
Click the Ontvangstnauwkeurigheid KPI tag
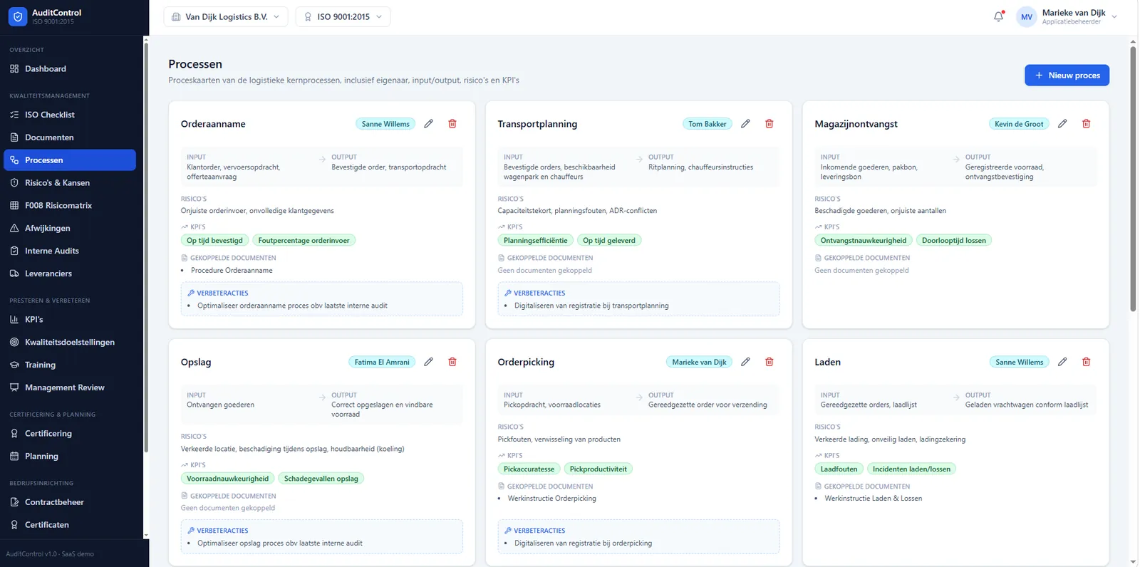[864, 241]
